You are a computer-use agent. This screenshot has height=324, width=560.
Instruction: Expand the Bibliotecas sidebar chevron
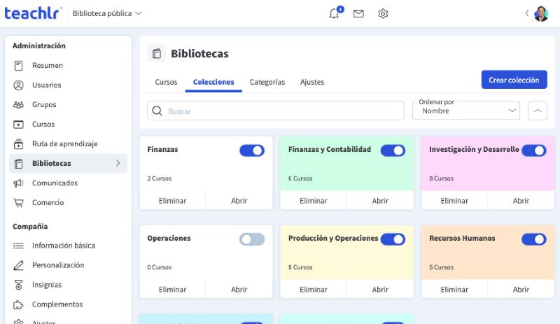pyautogui.click(x=118, y=163)
